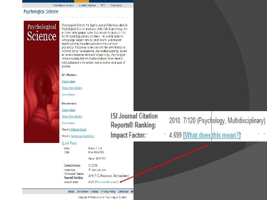Click the enlarged 'ISI Journal Citation Reports® Ranking:' label
This screenshot has height=200, width=267.
(x=134, y=120)
